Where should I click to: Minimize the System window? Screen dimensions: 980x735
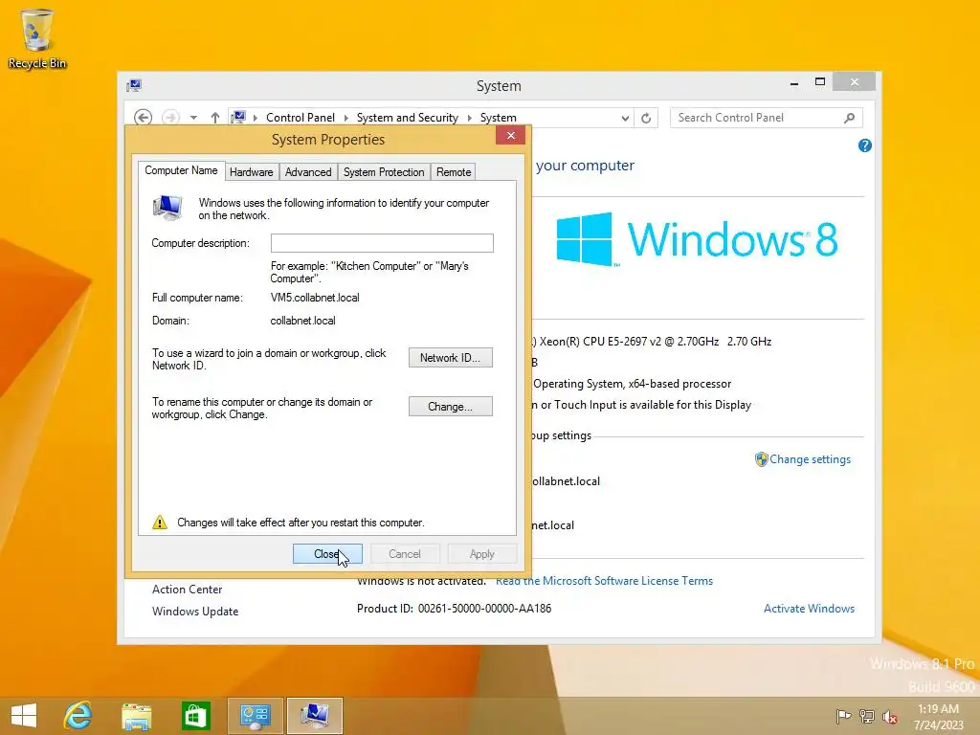pos(793,82)
